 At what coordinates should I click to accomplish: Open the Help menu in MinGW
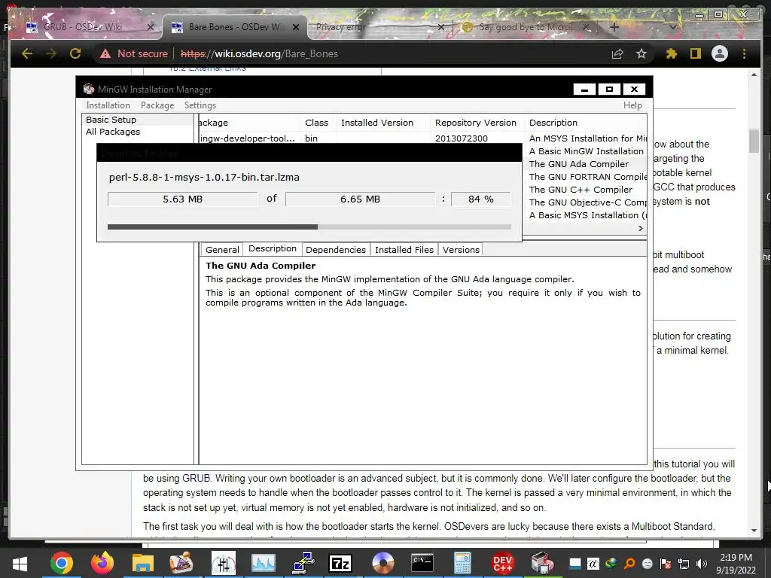[632, 105]
